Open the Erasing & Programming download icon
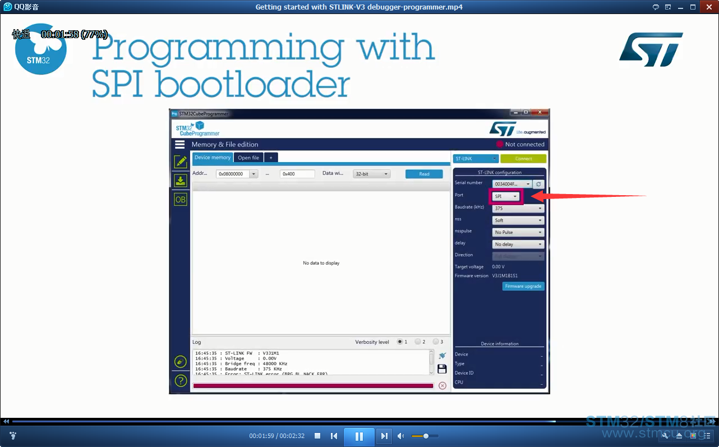The height and width of the screenshot is (447, 719). [x=181, y=181]
